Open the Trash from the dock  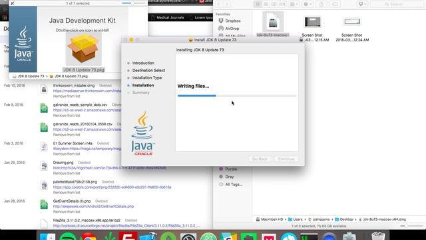click(x=378, y=236)
